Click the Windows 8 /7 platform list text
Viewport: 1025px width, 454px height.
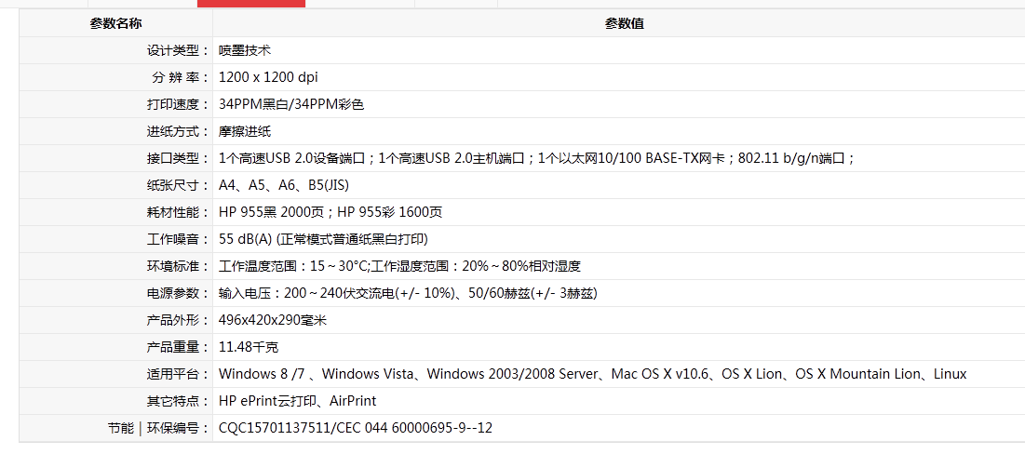[592, 374]
